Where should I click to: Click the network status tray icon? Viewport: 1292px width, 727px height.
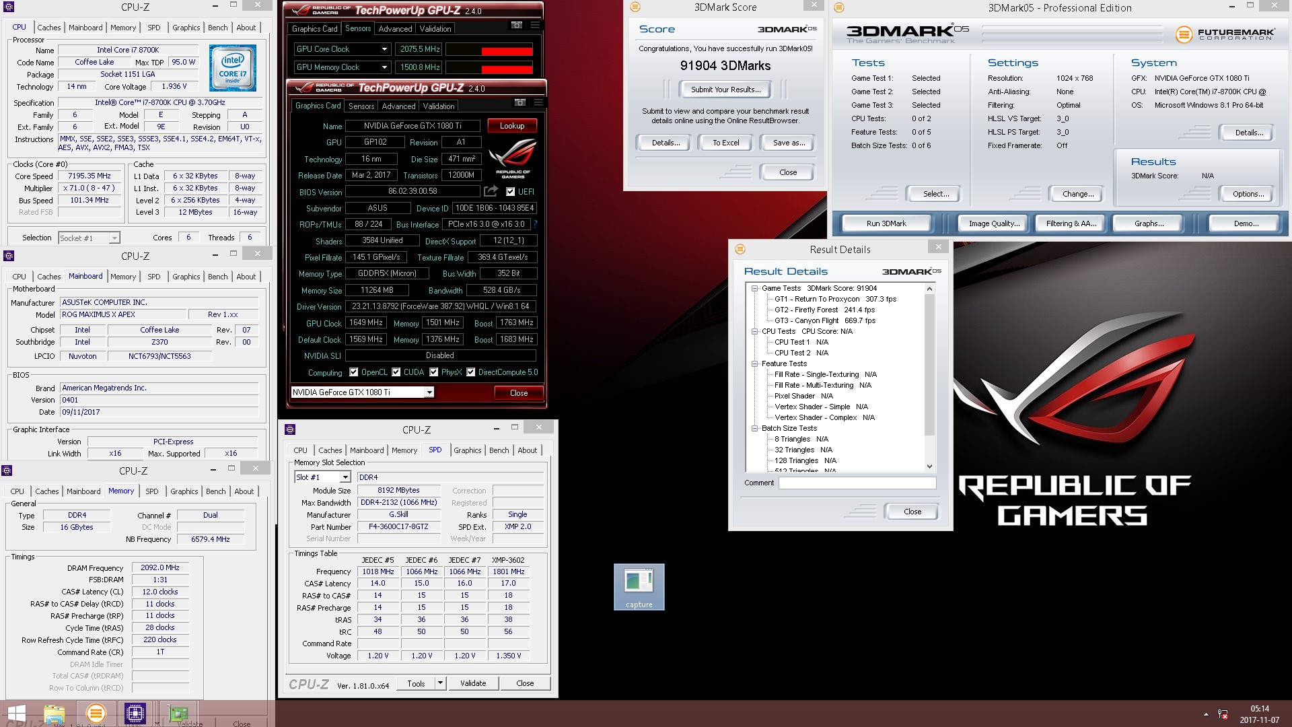point(1223,714)
